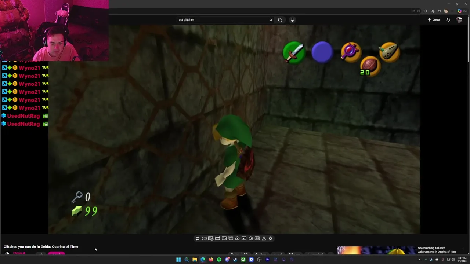Image resolution: width=470 pixels, height=264 pixels.
Task: Open the speedometer playback speed icon
Action: click(x=237, y=239)
